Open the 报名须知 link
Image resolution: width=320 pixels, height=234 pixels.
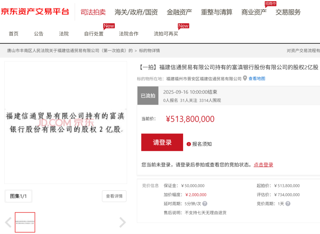(x=202, y=144)
